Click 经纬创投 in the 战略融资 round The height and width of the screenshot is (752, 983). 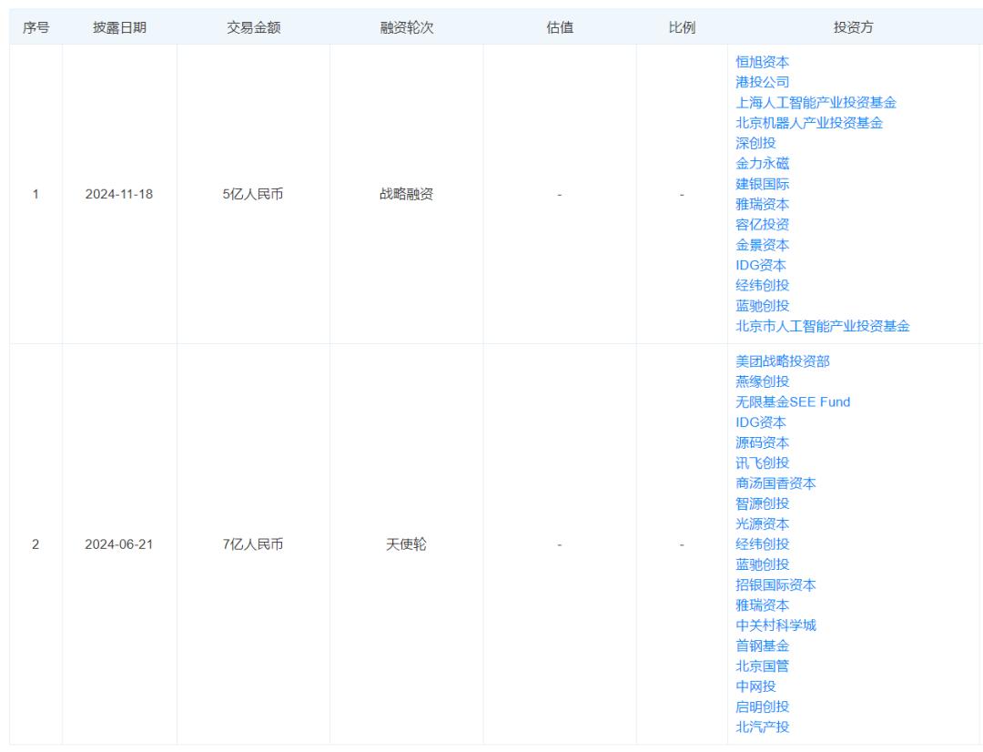pos(762,285)
